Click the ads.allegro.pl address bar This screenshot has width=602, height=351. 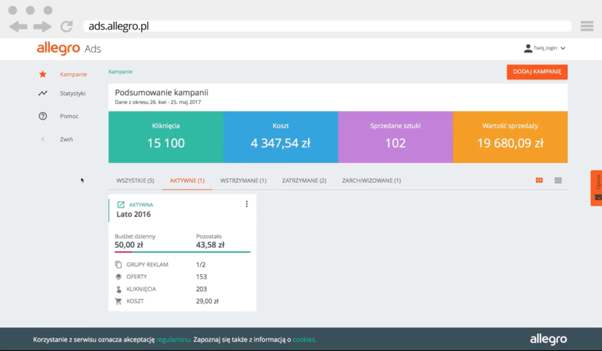[327, 26]
